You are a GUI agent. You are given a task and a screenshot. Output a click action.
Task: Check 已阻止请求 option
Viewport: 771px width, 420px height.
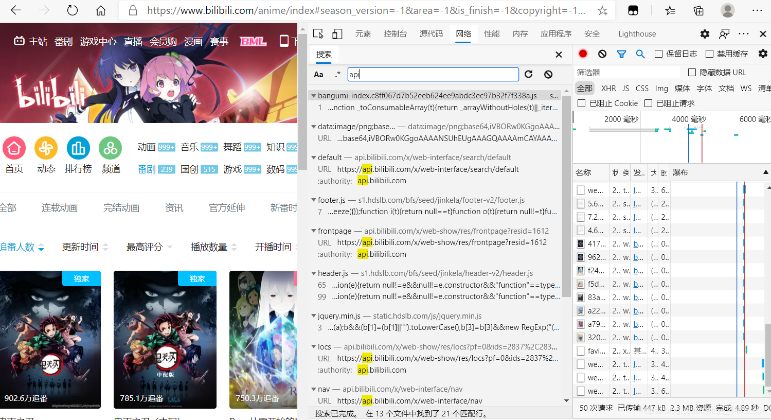click(x=649, y=103)
